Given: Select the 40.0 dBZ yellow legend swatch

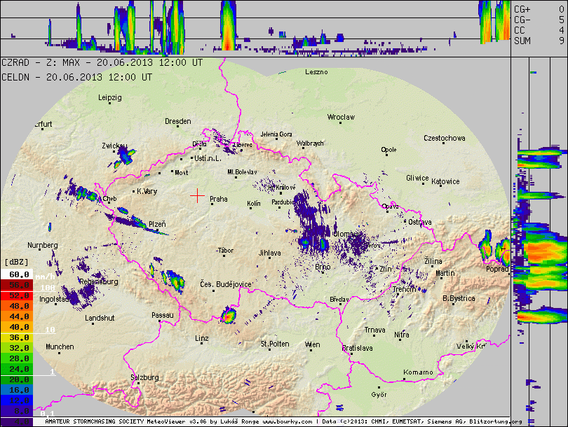Looking at the screenshot, I should tap(15, 327).
